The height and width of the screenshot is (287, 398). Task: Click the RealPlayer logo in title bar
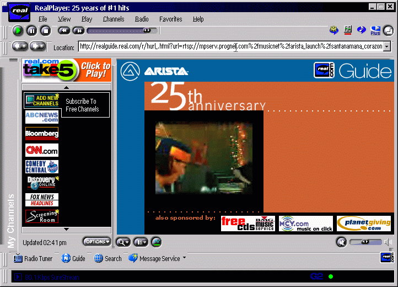(19, 12)
